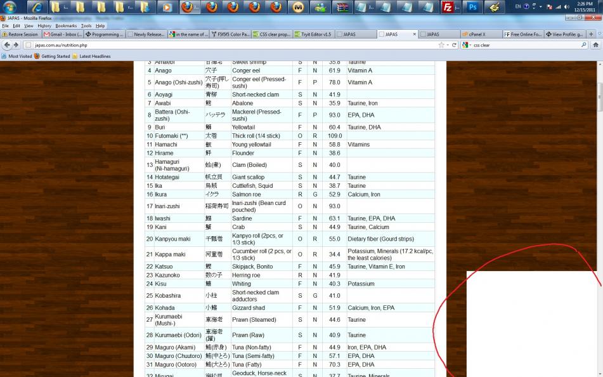Open the File menu
Image resolution: width=603 pixels, height=377 pixels.
coord(5,26)
